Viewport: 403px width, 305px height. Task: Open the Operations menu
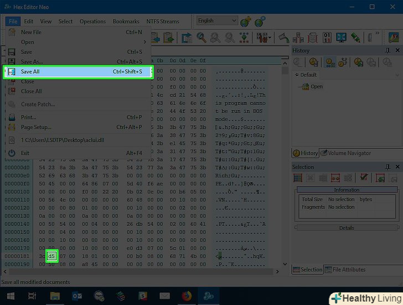click(x=92, y=22)
